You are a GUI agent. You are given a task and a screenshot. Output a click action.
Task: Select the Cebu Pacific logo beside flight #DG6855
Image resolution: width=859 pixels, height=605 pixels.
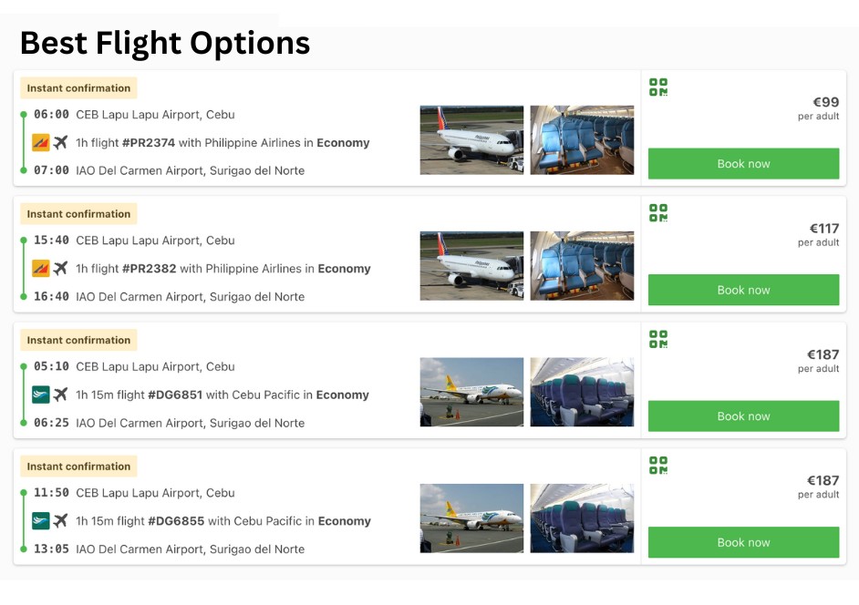click(x=40, y=521)
